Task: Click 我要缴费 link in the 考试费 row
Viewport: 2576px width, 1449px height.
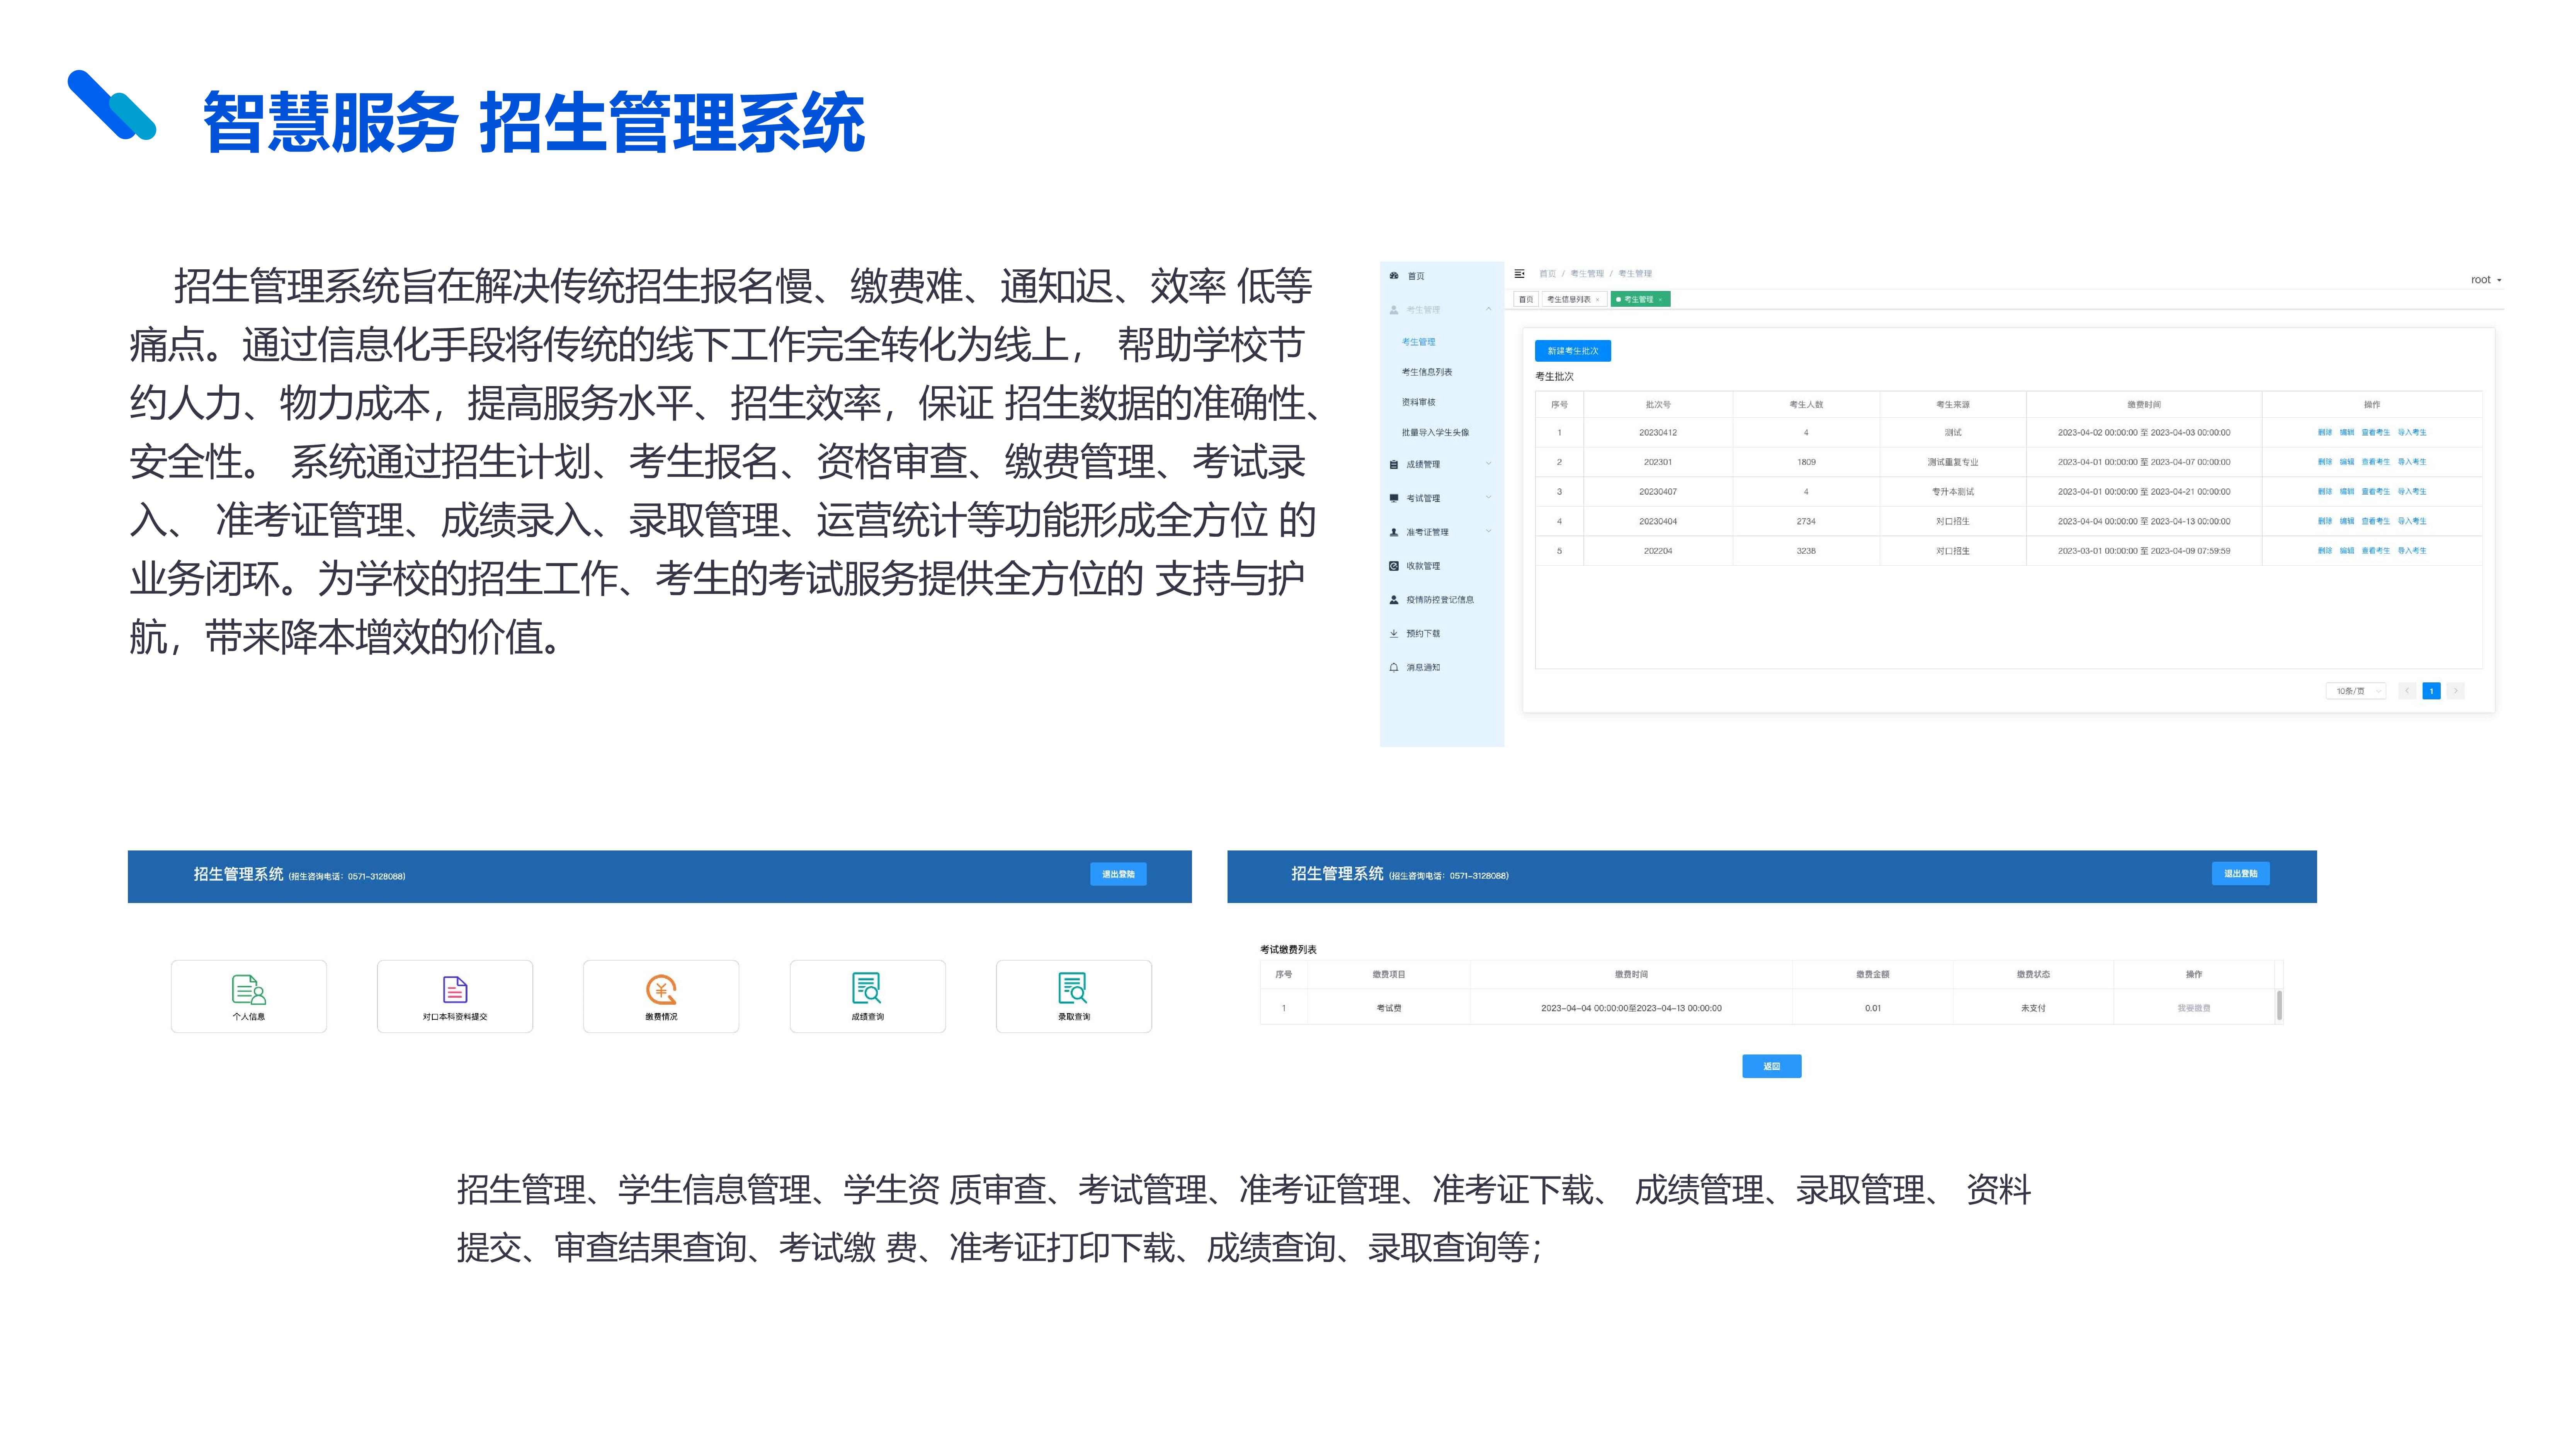Action: tap(2193, 1008)
